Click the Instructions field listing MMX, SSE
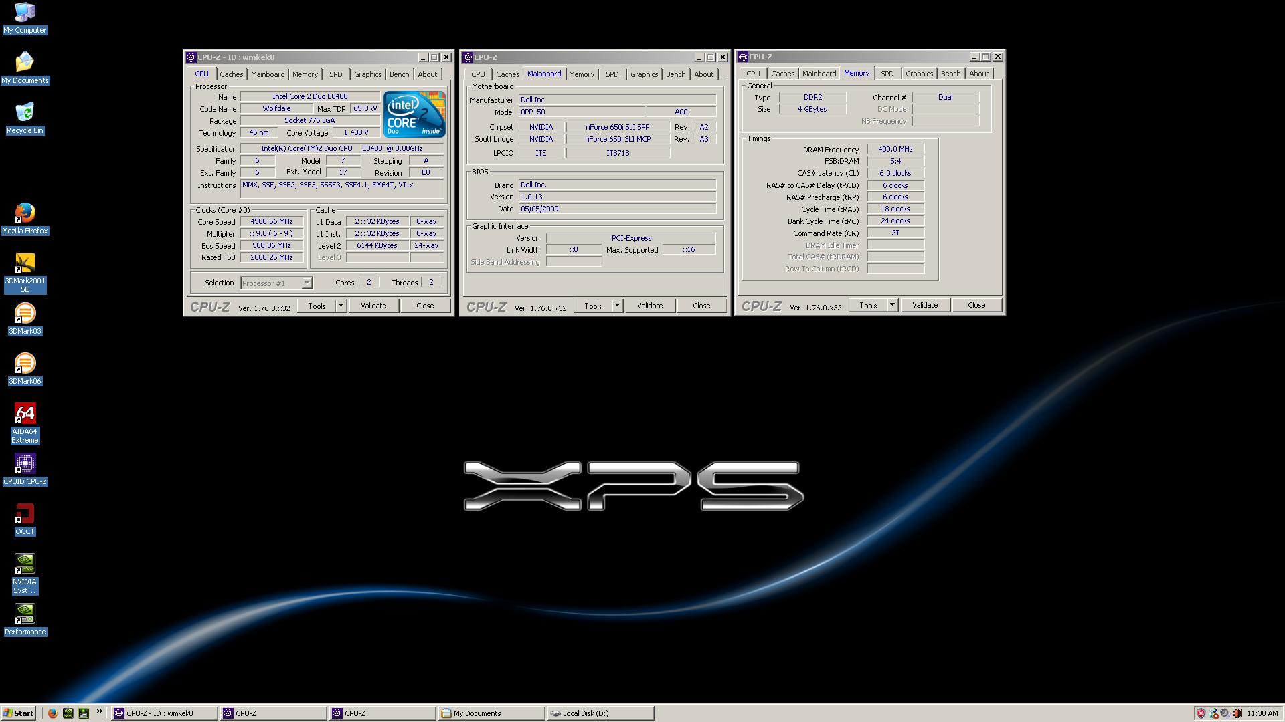The height and width of the screenshot is (722, 1285). coord(342,189)
